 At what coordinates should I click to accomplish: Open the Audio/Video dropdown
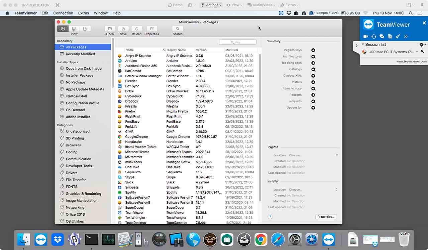(261, 5)
